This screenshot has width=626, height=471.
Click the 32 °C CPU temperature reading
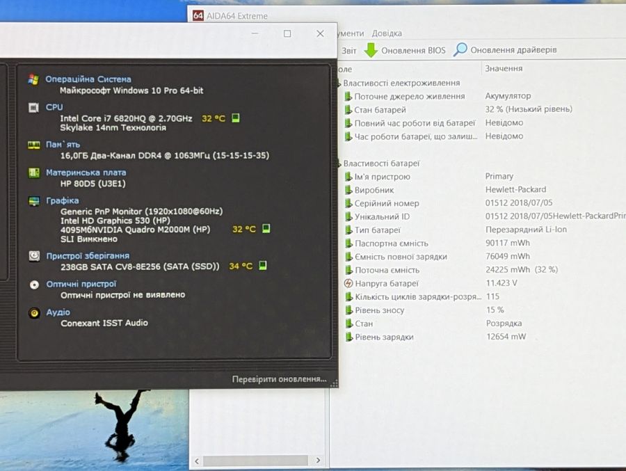click(x=214, y=118)
